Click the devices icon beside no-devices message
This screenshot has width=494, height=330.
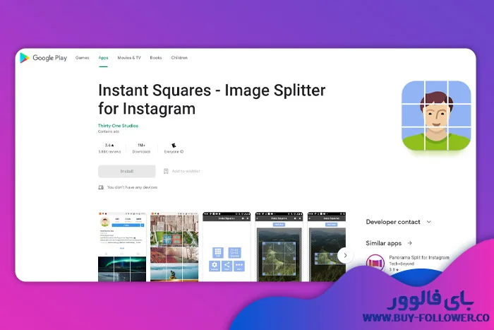pos(101,187)
